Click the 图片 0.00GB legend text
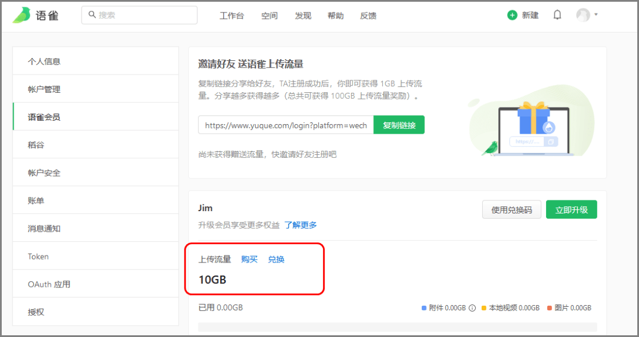This screenshot has height=337, width=639. tap(573, 308)
